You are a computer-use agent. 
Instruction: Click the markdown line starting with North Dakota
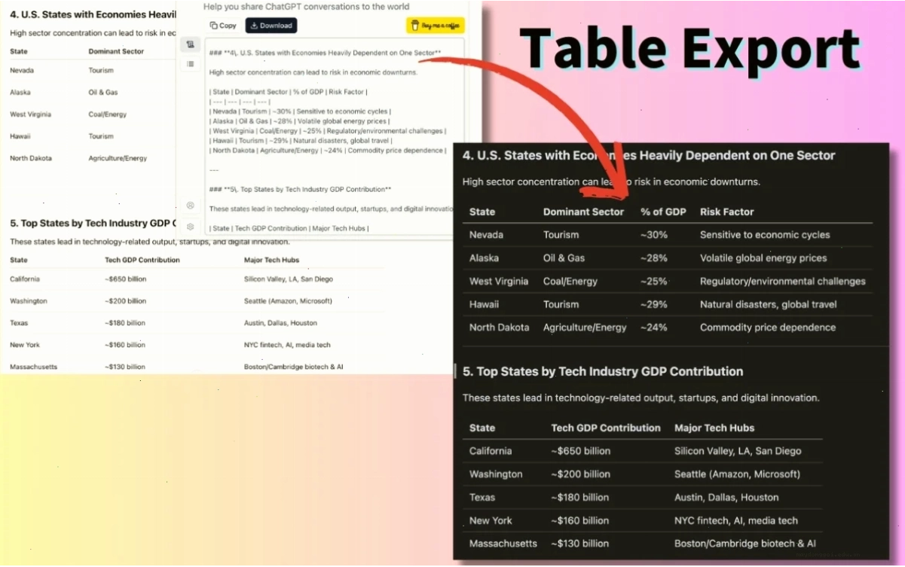coord(328,150)
